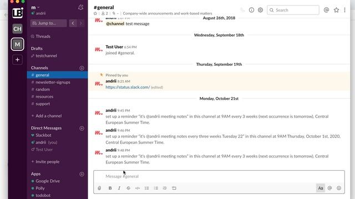Click the Drafts section header
The width and height of the screenshot is (355, 199).
click(37, 48)
